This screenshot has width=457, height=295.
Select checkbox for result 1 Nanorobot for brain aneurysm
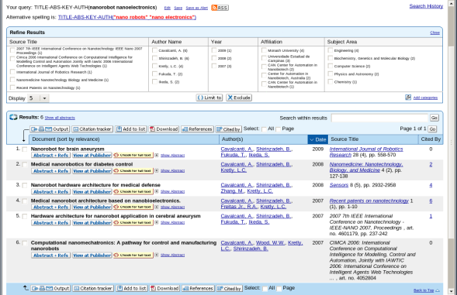point(25,149)
